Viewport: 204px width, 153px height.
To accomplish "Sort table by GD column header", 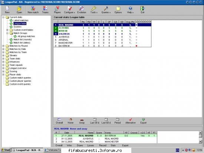I will [x=122, y=22].
